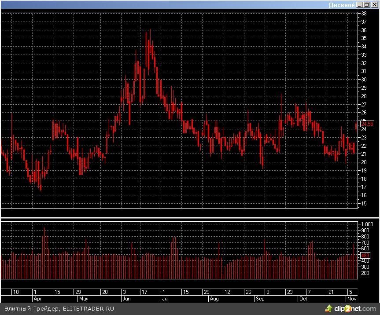This screenshot has width=380, height=315.
Task: Select the Oct month on time axis
Action: (x=303, y=298)
